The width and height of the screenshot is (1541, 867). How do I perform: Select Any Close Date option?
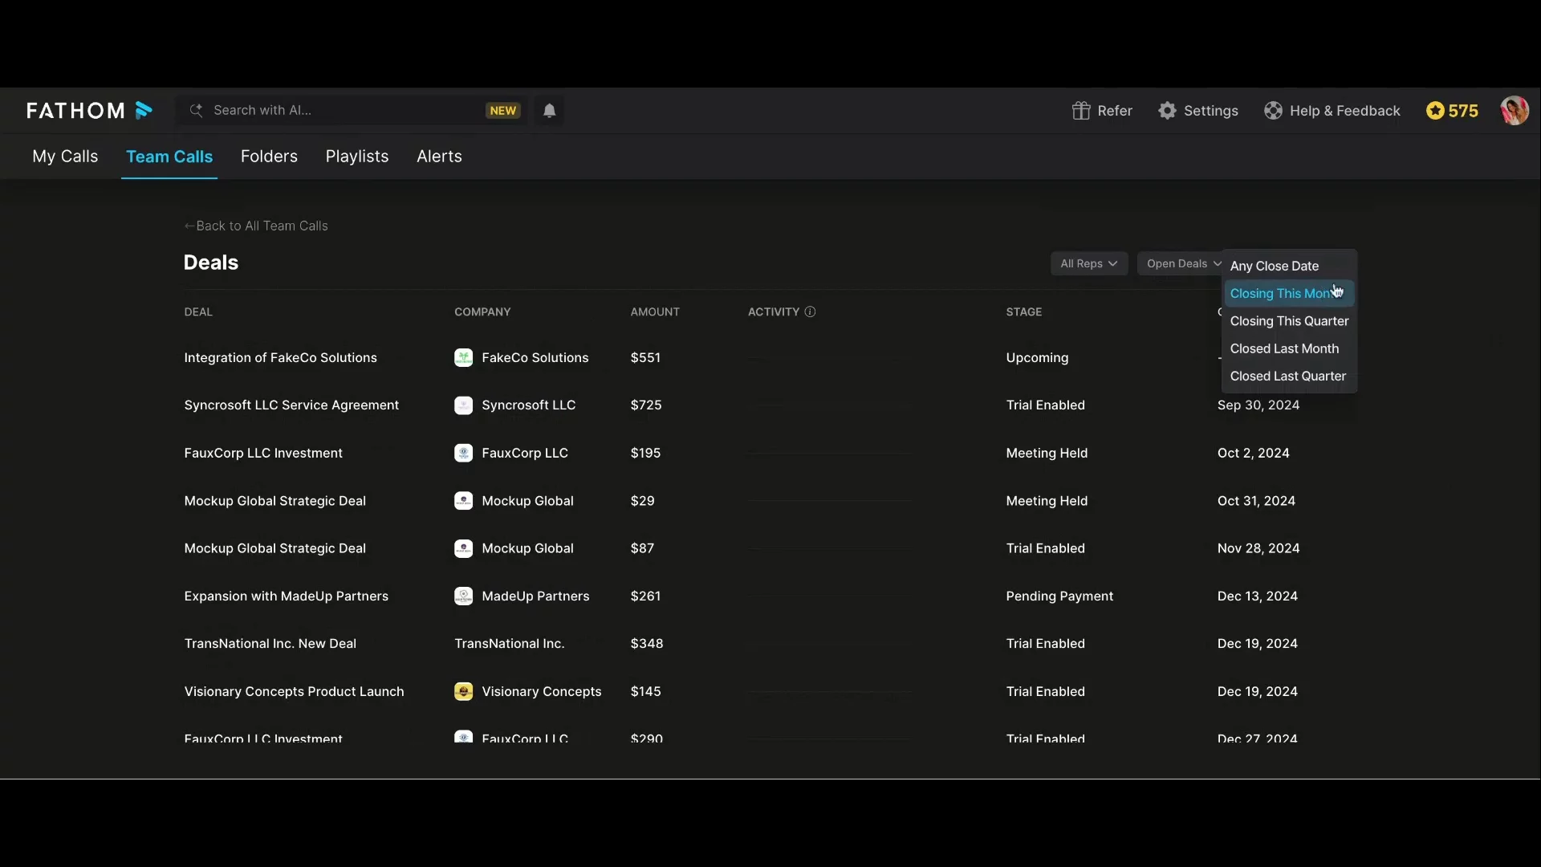[x=1289, y=266]
